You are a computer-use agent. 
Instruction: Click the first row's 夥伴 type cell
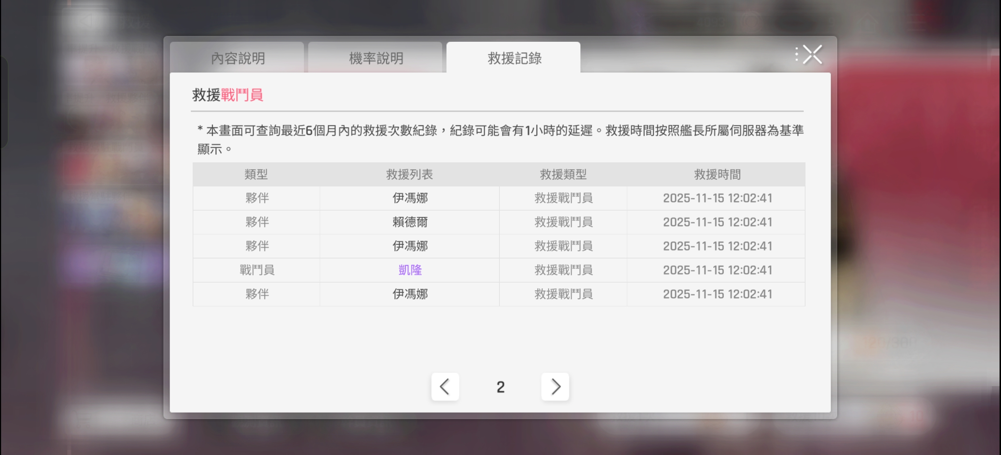257,198
